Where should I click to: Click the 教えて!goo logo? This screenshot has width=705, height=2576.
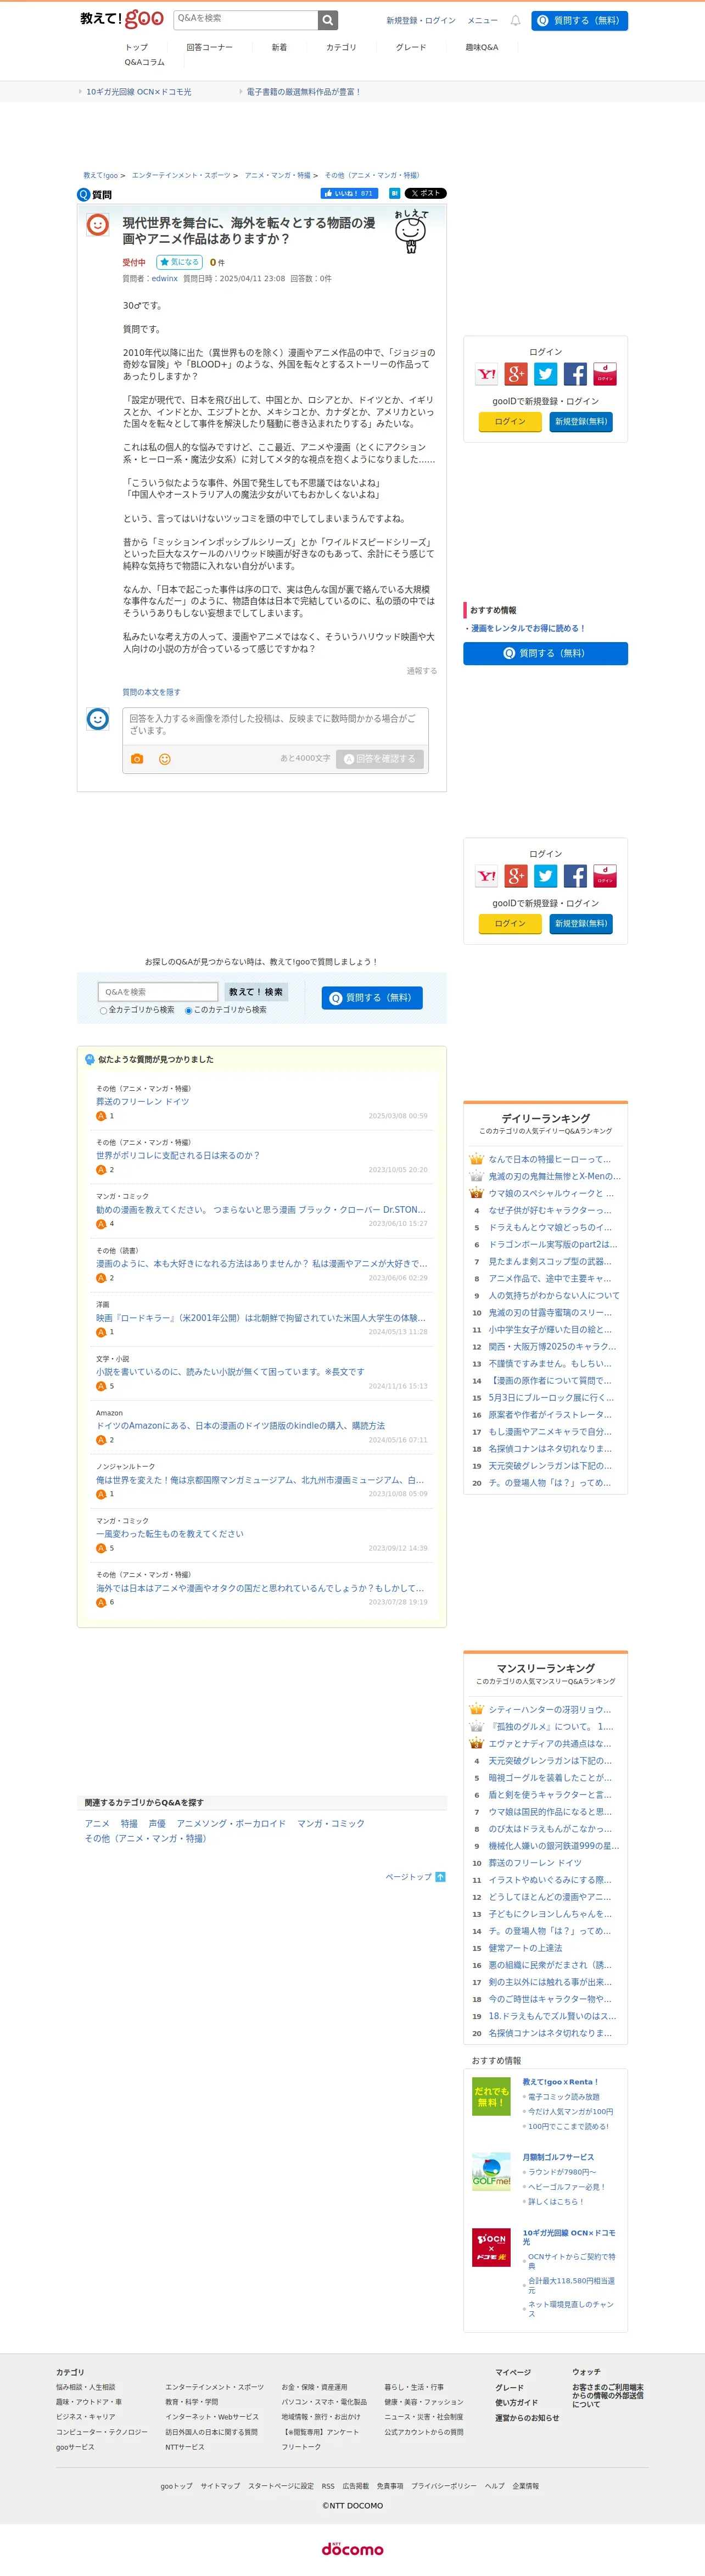(x=122, y=19)
